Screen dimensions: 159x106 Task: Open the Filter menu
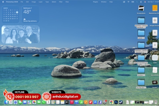61,2
